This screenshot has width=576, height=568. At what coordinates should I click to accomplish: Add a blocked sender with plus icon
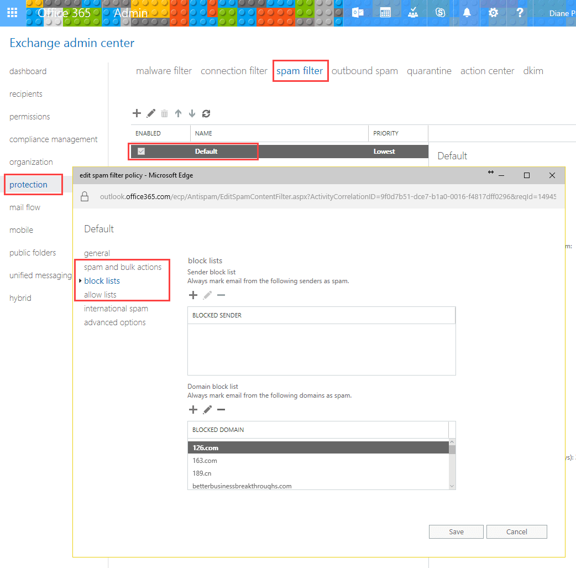coord(193,295)
